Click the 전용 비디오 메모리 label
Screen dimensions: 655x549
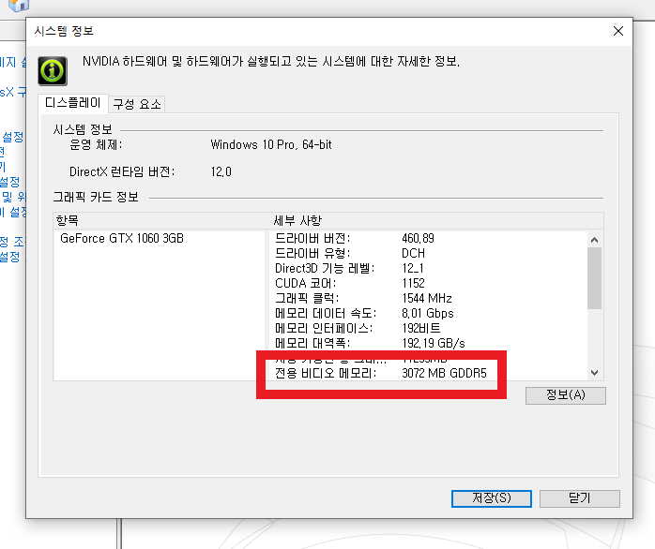coord(326,373)
